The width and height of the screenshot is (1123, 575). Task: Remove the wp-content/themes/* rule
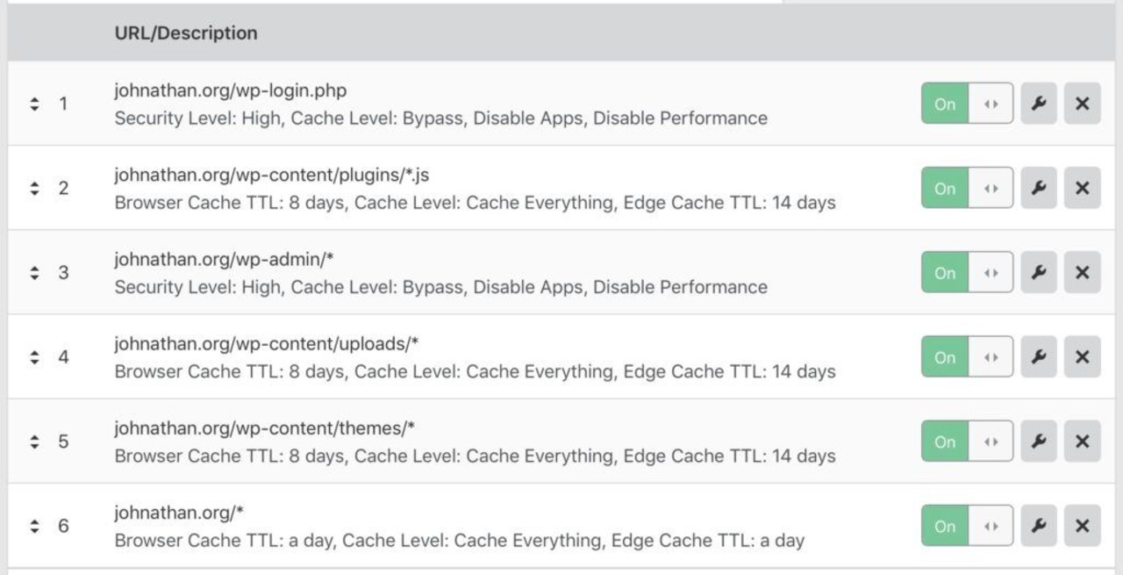[1082, 441]
